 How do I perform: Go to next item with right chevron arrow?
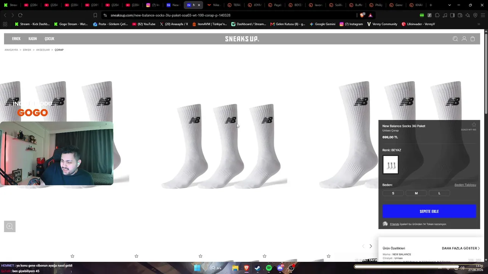coord(371,246)
